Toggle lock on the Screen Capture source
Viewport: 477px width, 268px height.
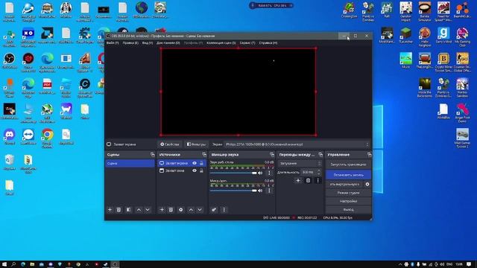click(201, 163)
